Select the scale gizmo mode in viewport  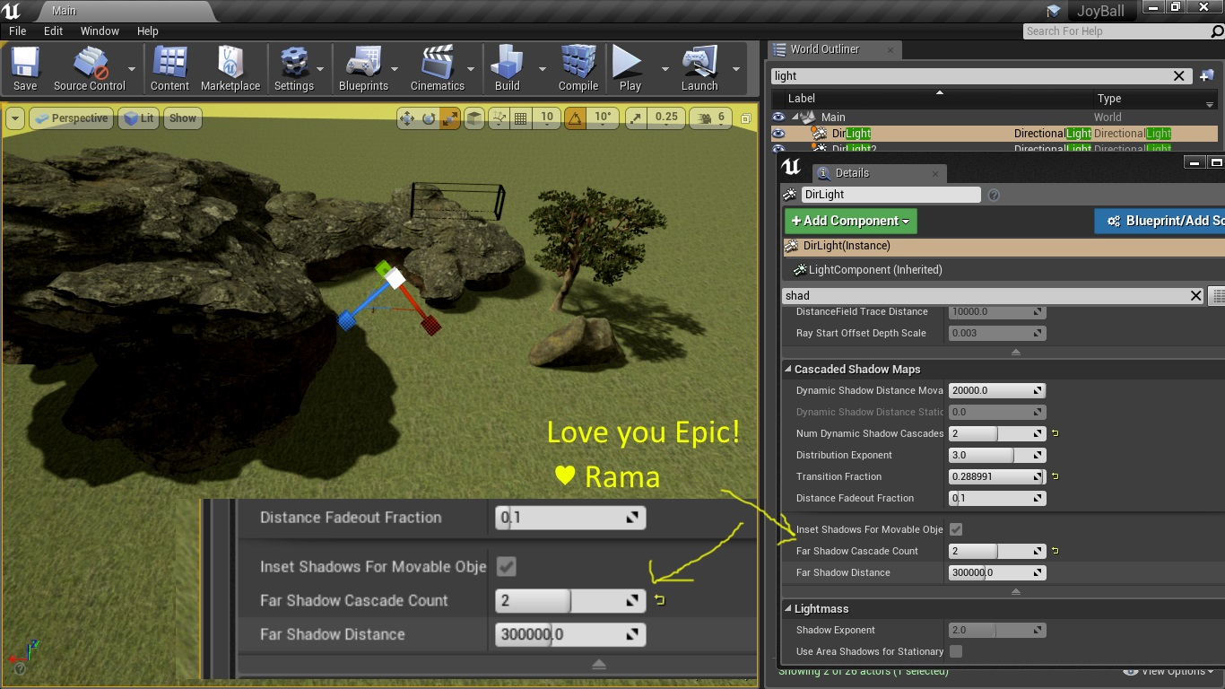450,118
